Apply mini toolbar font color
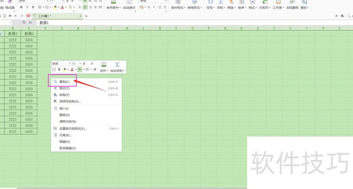353x189 pixels. pyautogui.click(x=72, y=69)
